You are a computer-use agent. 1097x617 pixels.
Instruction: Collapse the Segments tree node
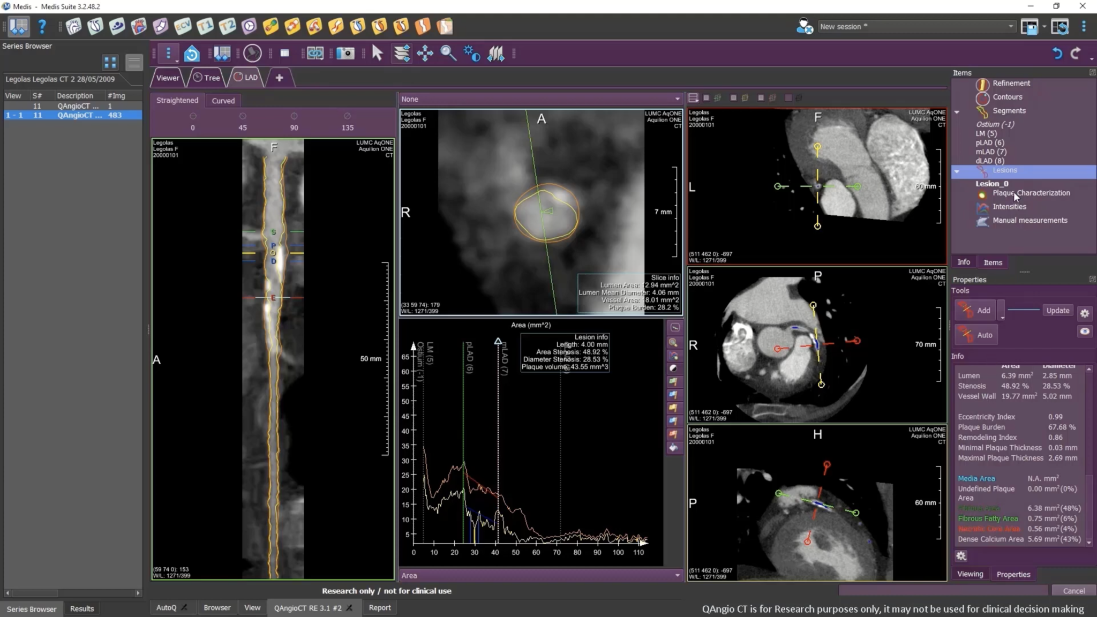tap(957, 111)
